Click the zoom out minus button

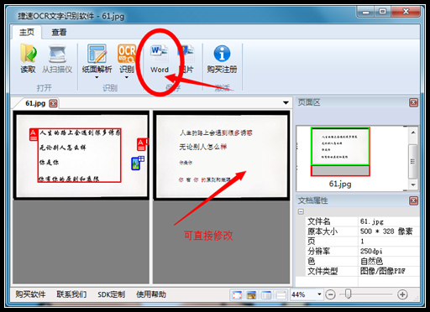[x=331, y=294]
